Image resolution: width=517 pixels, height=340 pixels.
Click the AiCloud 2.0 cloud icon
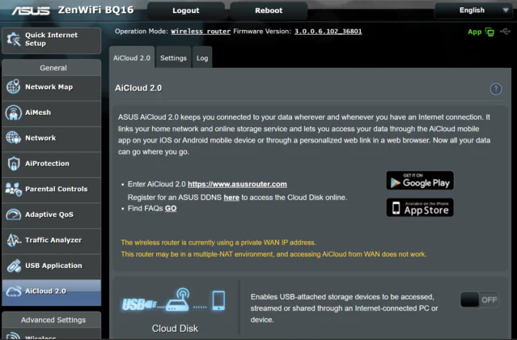point(14,291)
